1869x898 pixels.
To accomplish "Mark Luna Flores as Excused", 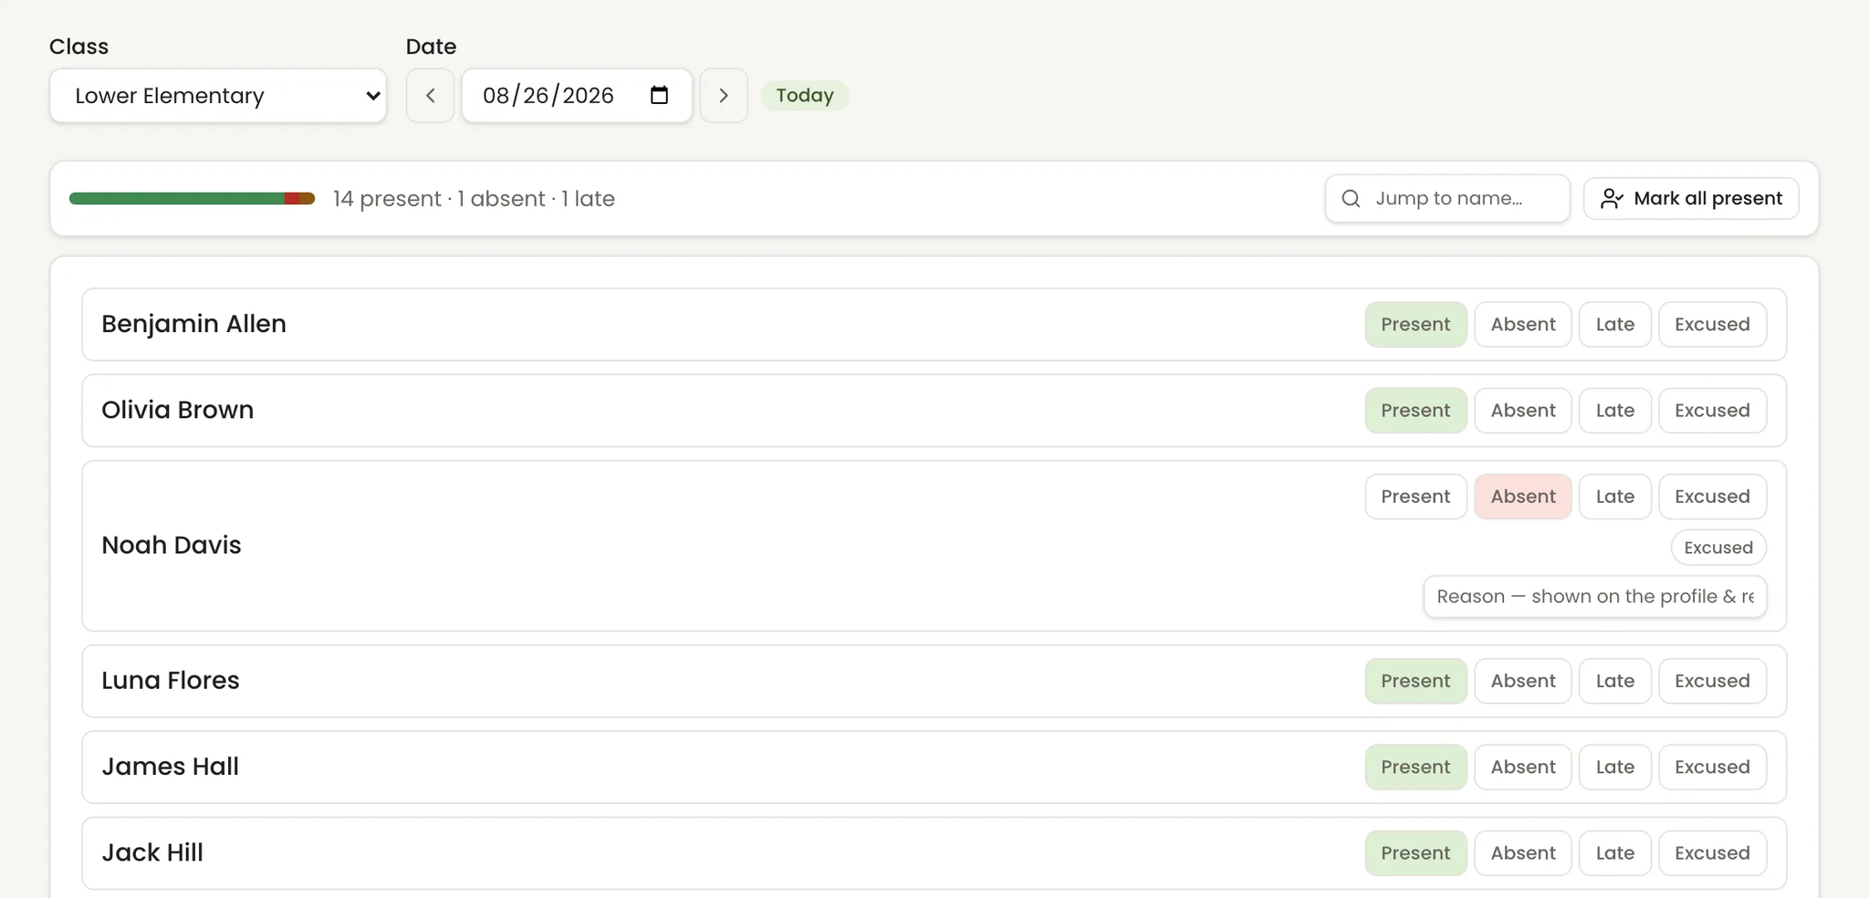I will 1712,681.
